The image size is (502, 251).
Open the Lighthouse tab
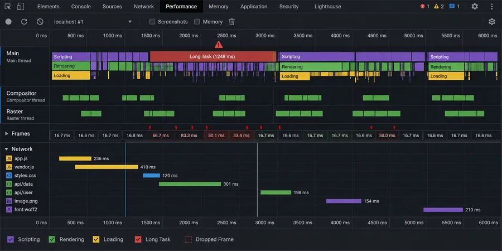(328, 6)
